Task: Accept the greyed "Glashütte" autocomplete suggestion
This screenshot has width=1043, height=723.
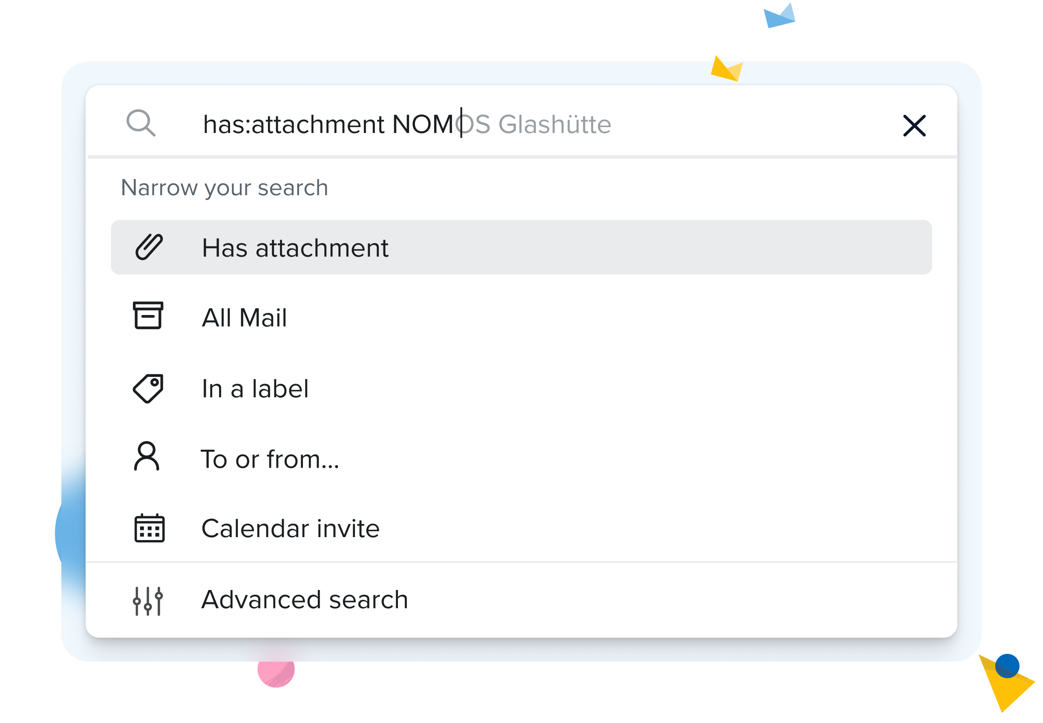Action: click(x=555, y=124)
